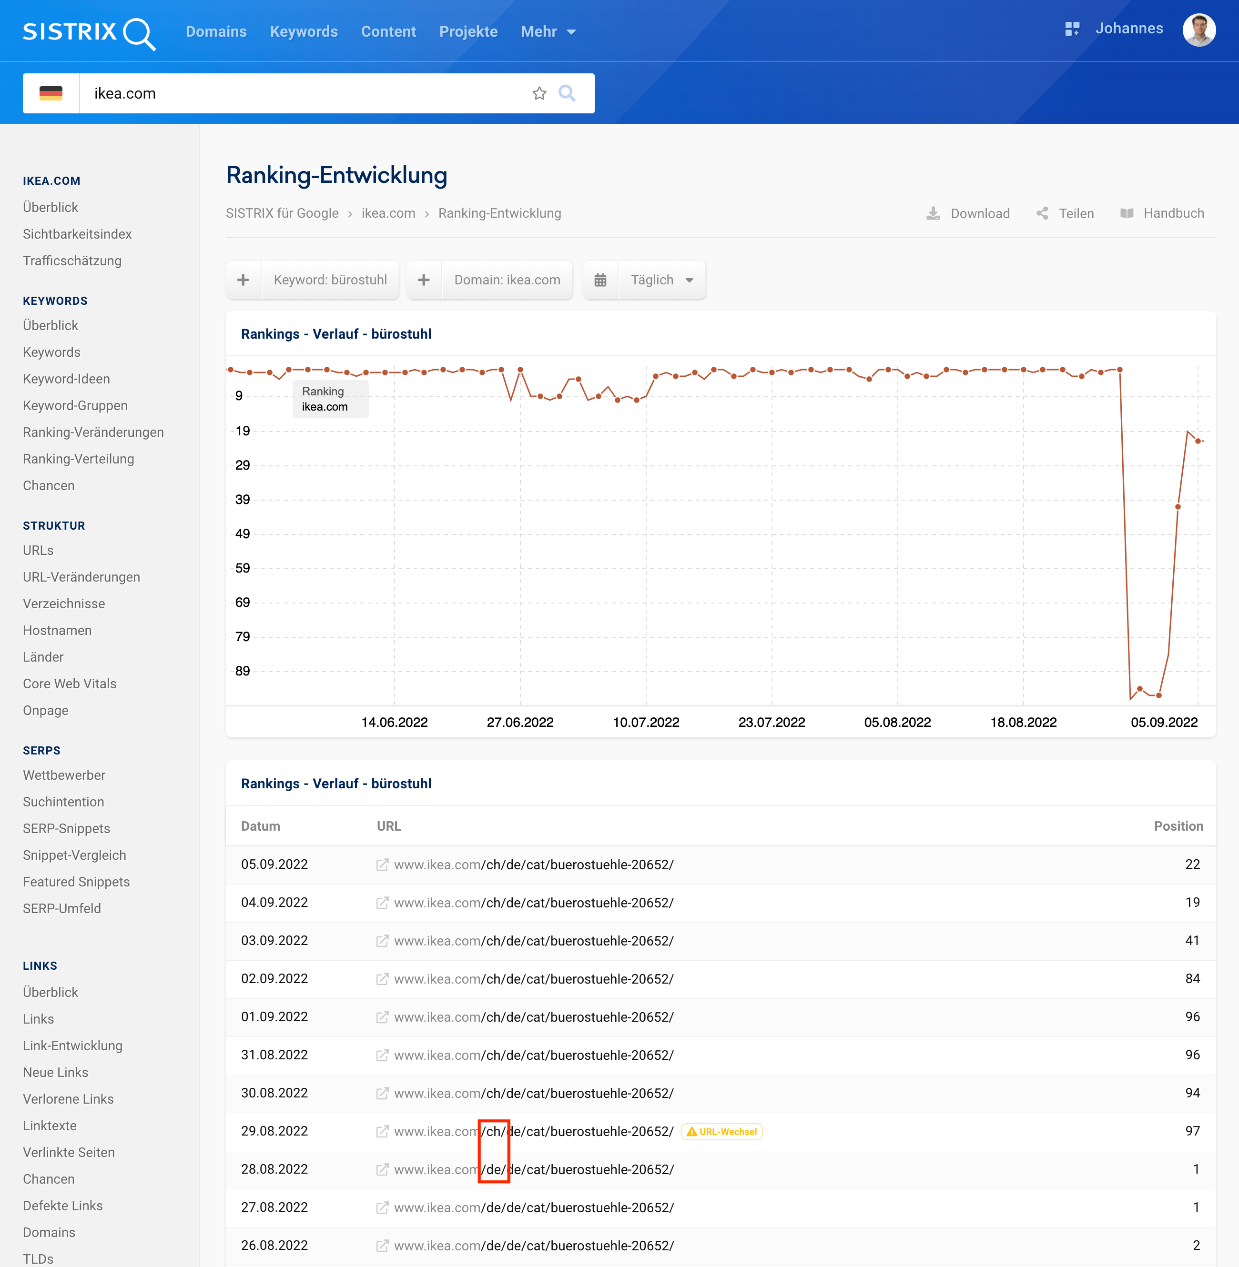Expand the Mehr menu in top navigation
Viewport: 1239px width, 1267px height.
[548, 32]
